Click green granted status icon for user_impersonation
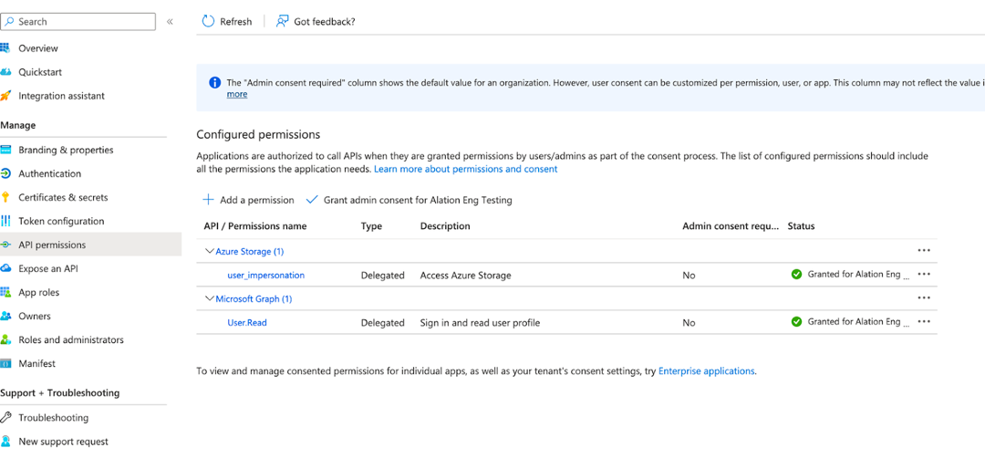Image resolution: width=985 pixels, height=469 pixels. point(796,274)
